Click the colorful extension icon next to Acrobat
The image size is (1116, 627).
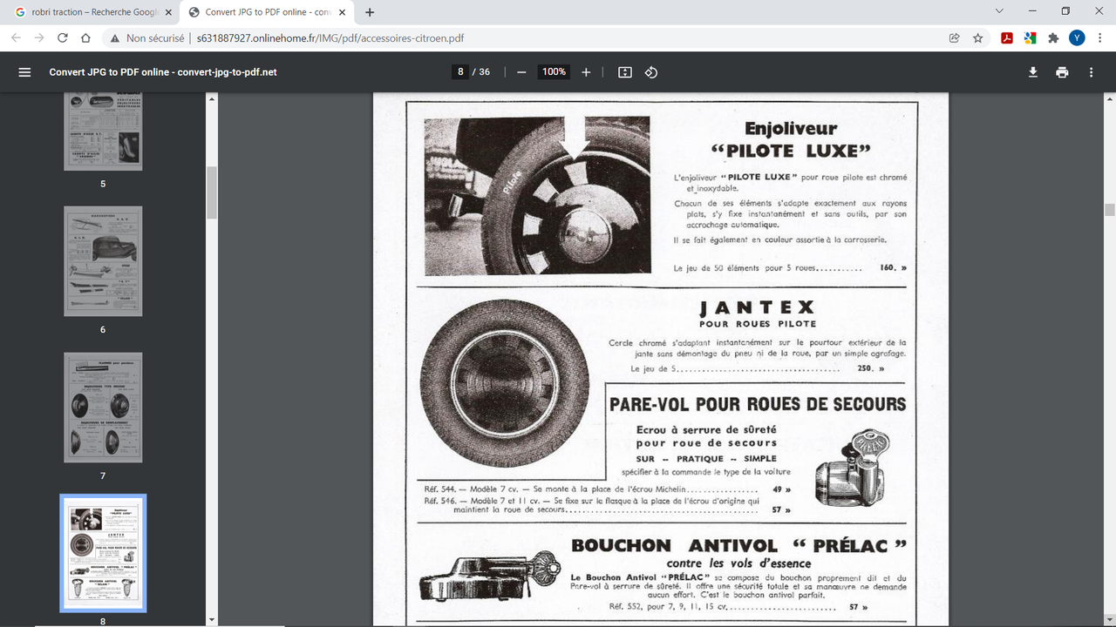(x=1030, y=38)
